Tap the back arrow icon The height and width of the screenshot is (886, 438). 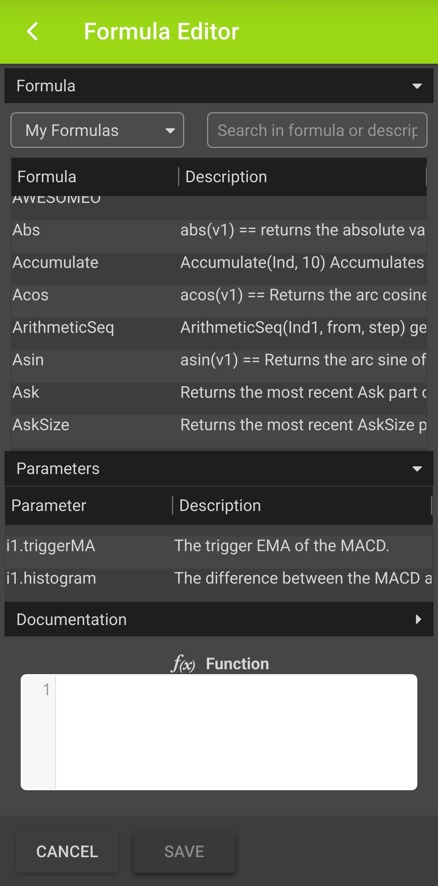[x=32, y=31]
